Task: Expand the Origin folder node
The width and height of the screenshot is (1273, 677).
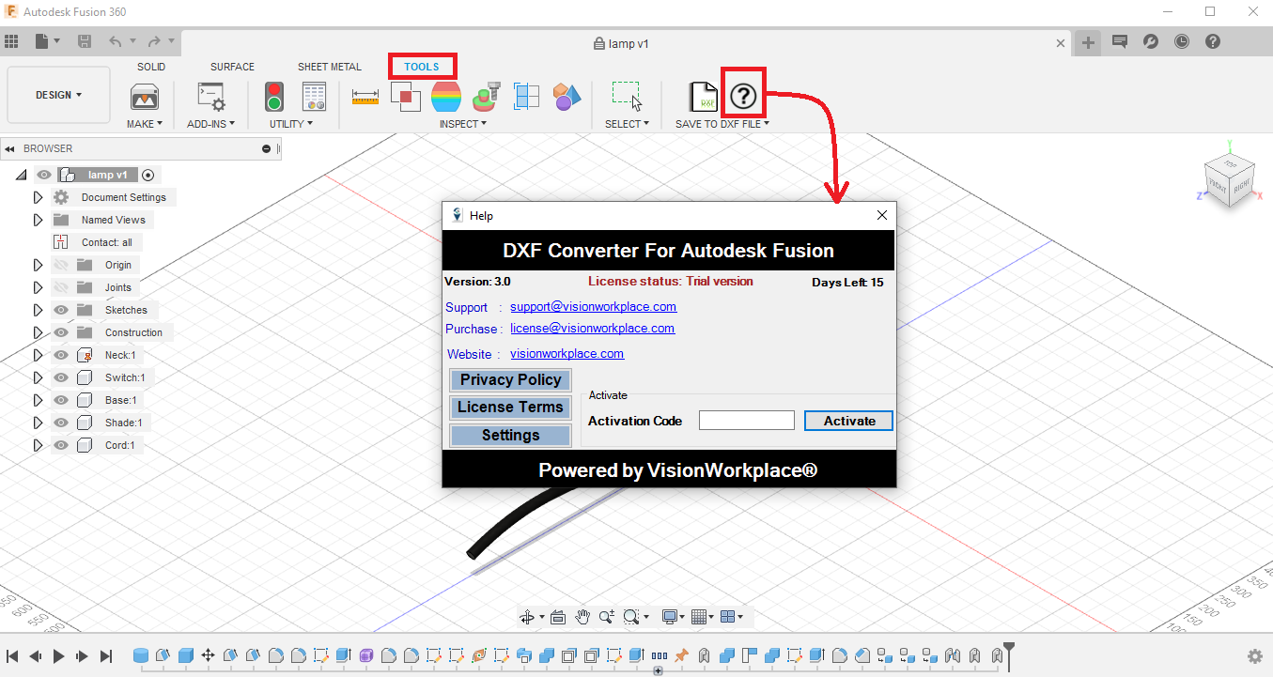Action: click(x=39, y=265)
